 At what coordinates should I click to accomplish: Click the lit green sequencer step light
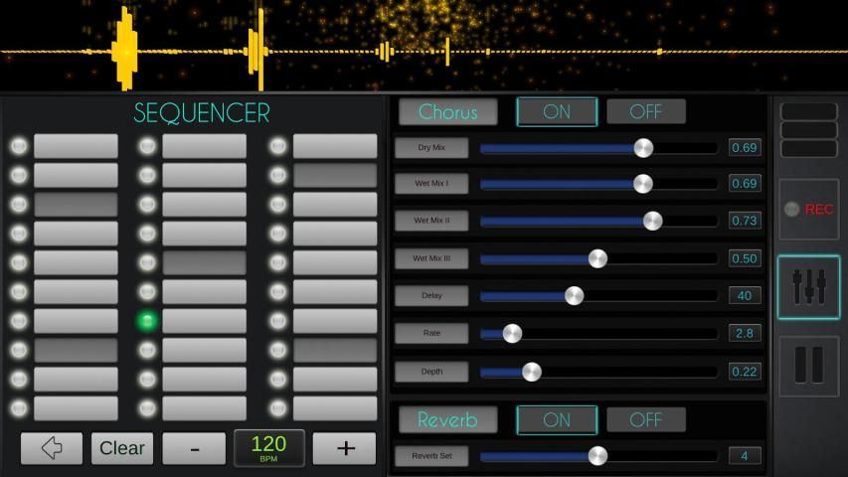coord(147,321)
